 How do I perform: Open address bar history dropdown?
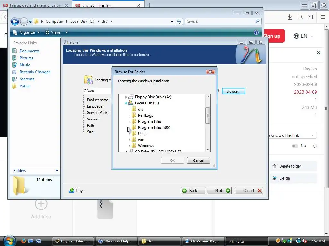tap(172, 21)
